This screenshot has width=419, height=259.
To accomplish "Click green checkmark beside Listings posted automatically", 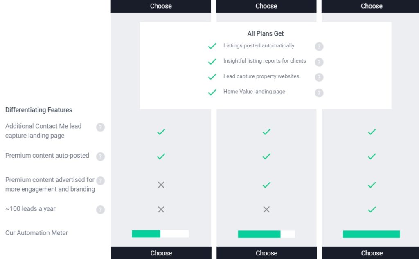I will click(212, 46).
